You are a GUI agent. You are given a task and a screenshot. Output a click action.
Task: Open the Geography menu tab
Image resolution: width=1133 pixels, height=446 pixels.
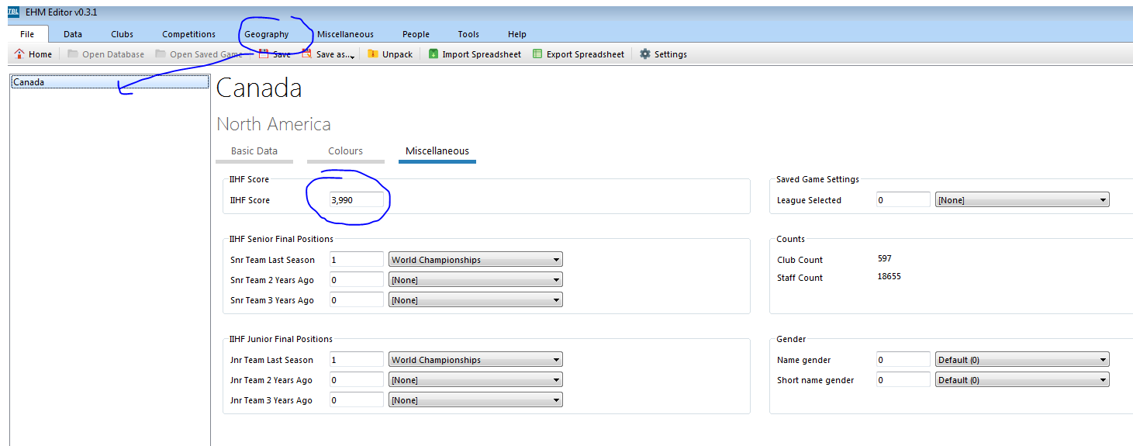coord(266,34)
